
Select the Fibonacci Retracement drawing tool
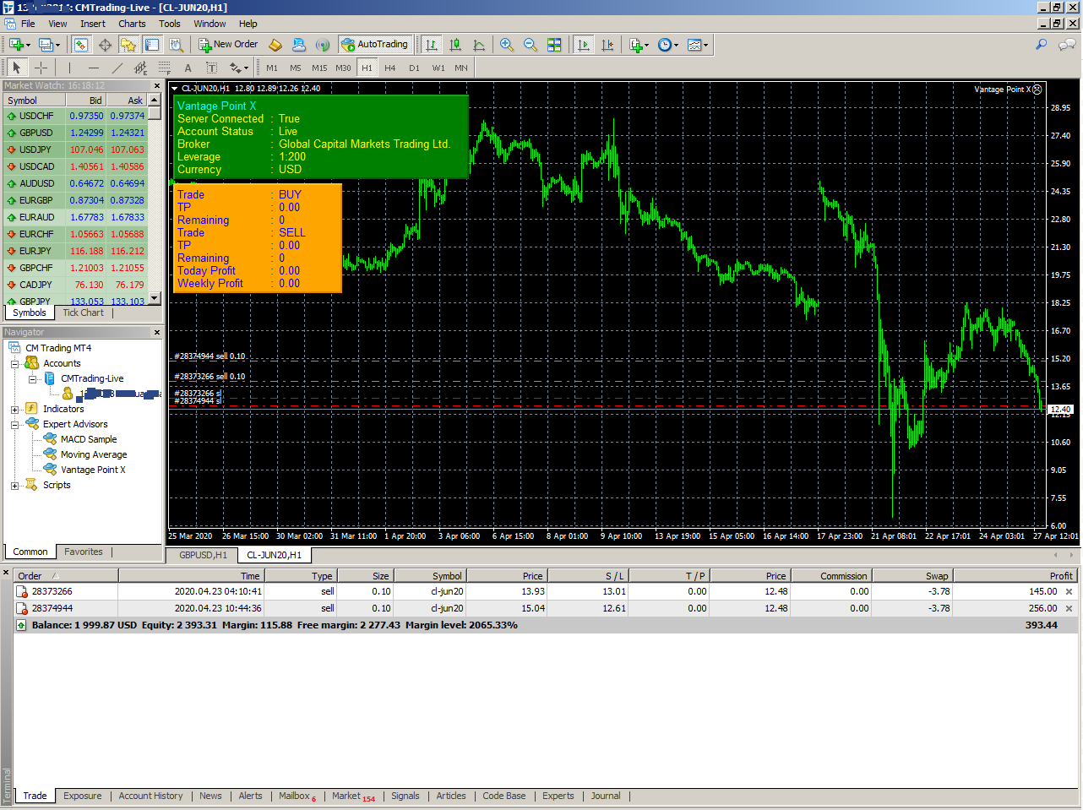click(x=163, y=68)
